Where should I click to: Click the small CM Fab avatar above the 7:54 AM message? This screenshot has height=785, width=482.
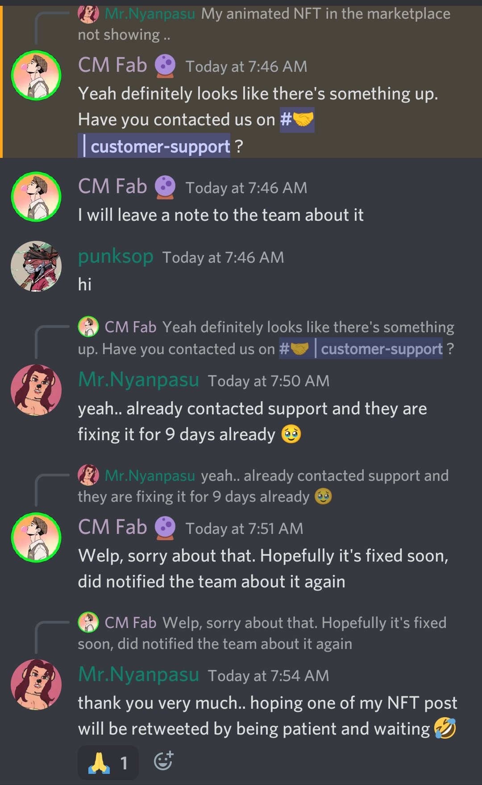[88, 622]
